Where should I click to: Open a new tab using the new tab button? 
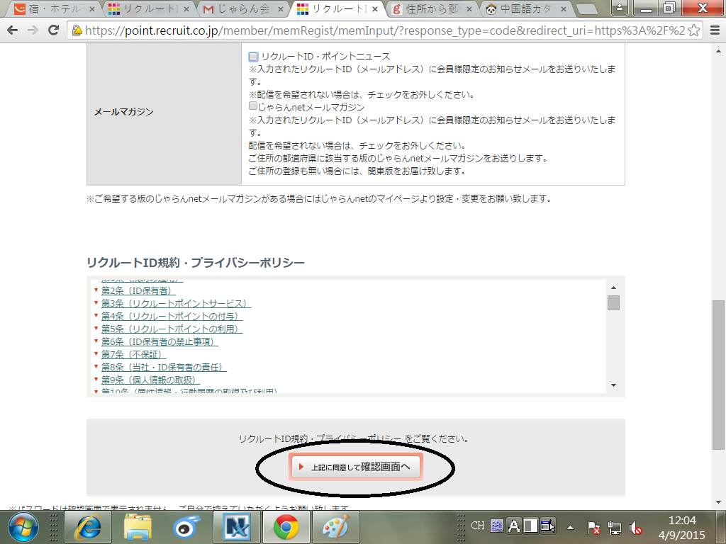tap(587, 9)
